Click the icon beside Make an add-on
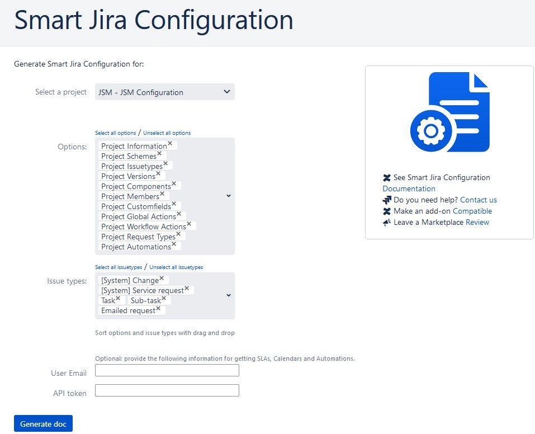This screenshot has height=434, width=535. tap(387, 211)
